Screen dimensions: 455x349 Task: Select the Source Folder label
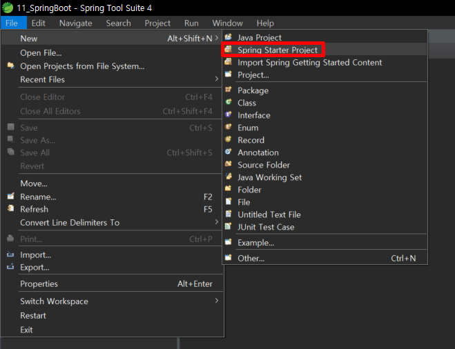(264, 165)
